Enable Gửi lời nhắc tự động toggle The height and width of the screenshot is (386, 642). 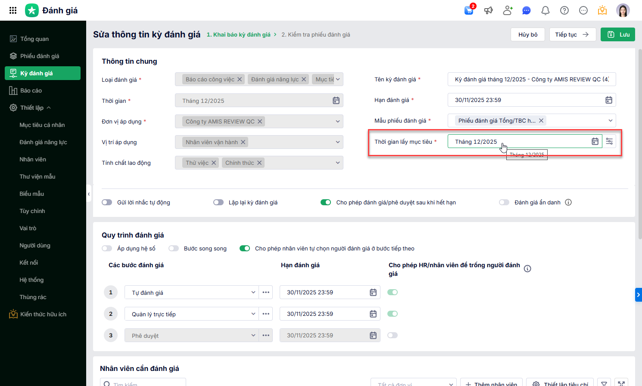[x=107, y=202]
